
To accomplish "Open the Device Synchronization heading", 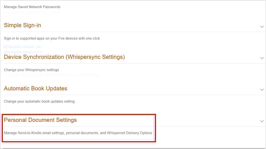I will point(64,57).
